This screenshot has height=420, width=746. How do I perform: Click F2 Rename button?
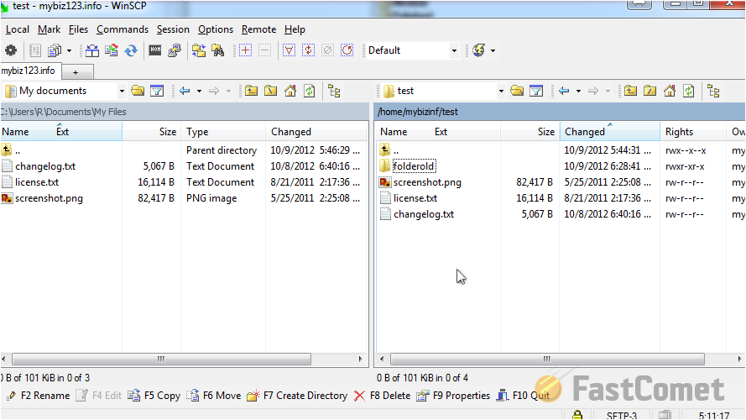click(39, 396)
